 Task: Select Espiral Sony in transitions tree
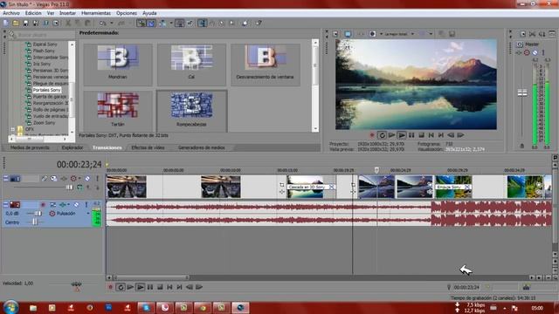[45, 44]
